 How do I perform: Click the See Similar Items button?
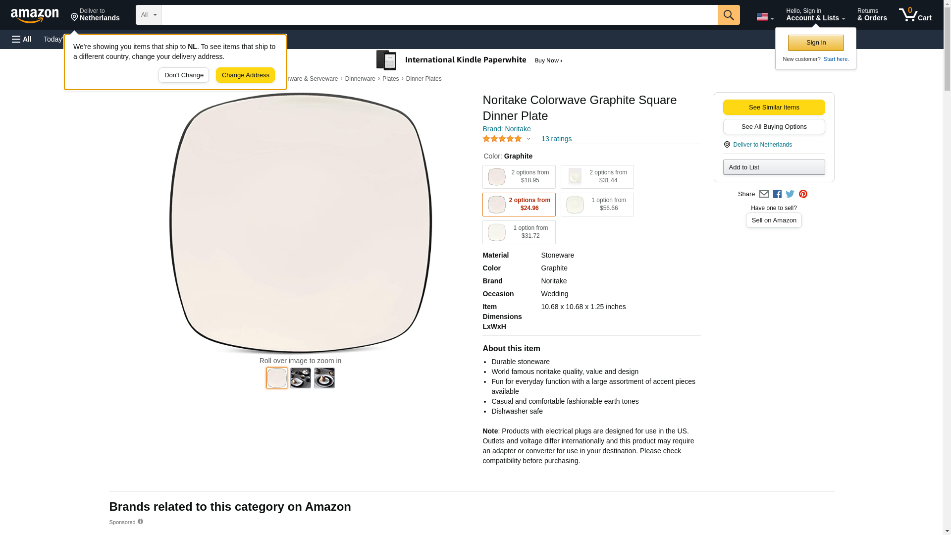click(774, 107)
